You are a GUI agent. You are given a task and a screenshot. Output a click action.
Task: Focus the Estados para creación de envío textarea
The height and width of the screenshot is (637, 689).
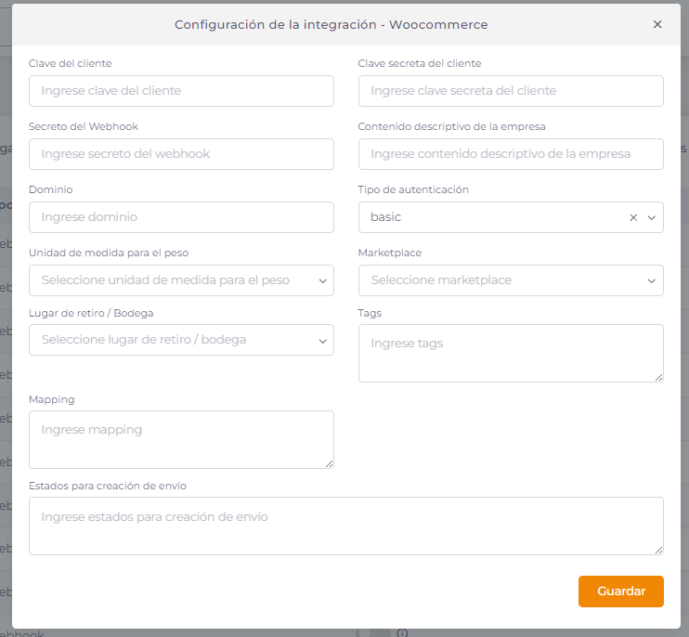pyautogui.click(x=345, y=526)
